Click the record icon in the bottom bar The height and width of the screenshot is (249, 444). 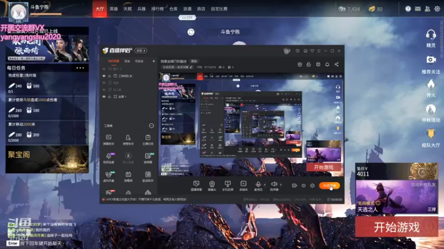294,185
